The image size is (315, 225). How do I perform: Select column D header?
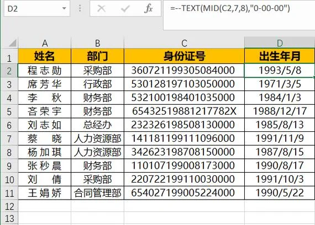(280, 42)
